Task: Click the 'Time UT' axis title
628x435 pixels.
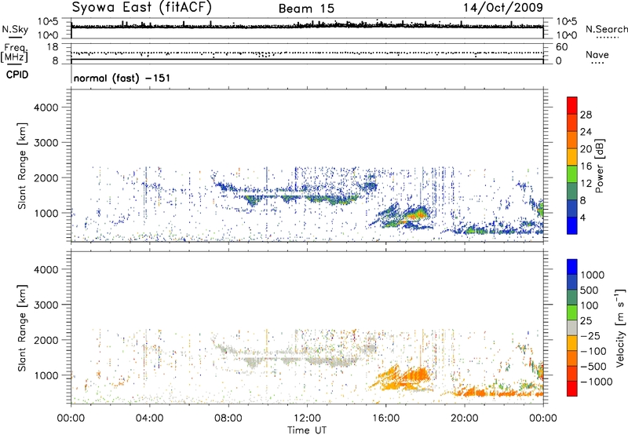Action: [307, 430]
